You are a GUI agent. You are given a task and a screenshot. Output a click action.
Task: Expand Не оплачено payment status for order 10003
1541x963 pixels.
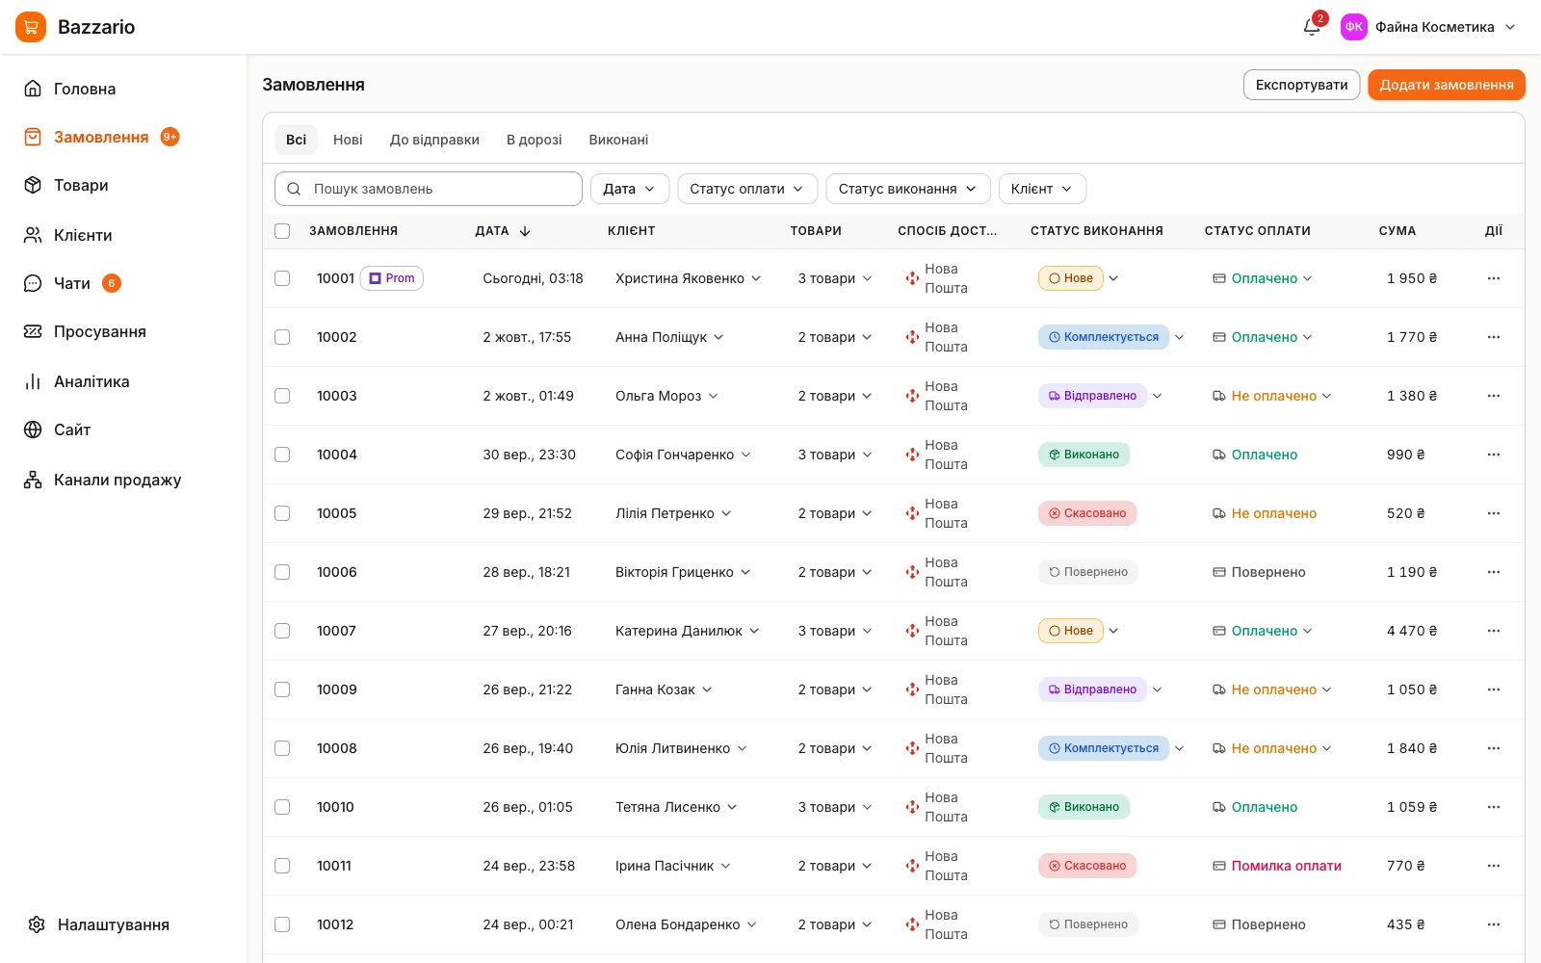pos(1272,396)
